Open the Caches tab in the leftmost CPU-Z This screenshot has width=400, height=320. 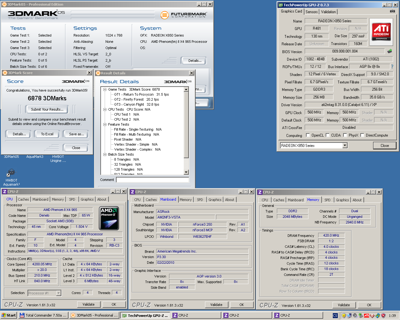pos(23,199)
